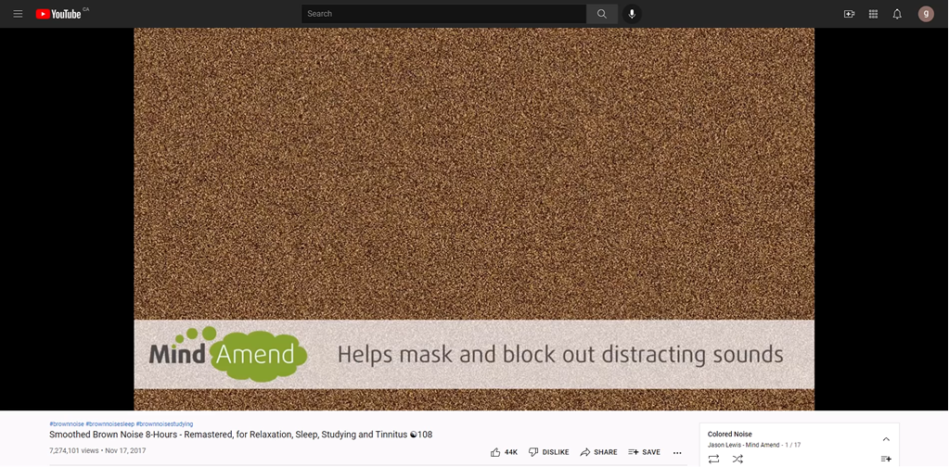Open the account avatar menu
949x467 pixels.
coord(926,14)
